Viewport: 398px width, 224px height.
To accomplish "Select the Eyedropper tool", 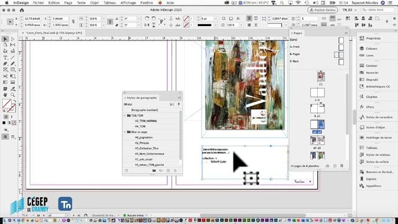I will click(12, 88).
